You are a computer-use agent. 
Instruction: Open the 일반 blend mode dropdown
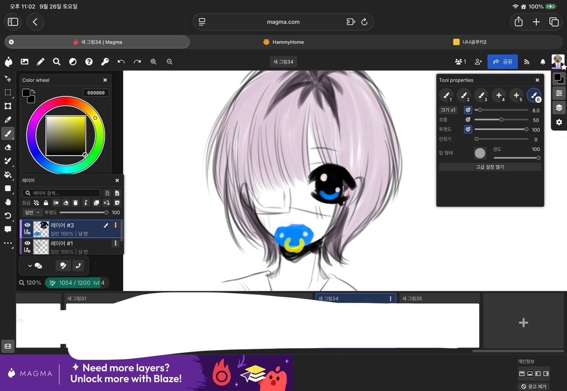click(x=32, y=213)
